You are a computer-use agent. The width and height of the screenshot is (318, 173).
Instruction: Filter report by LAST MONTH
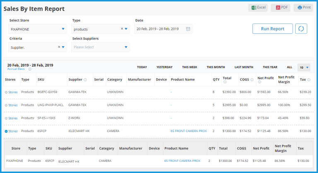click(244, 67)
